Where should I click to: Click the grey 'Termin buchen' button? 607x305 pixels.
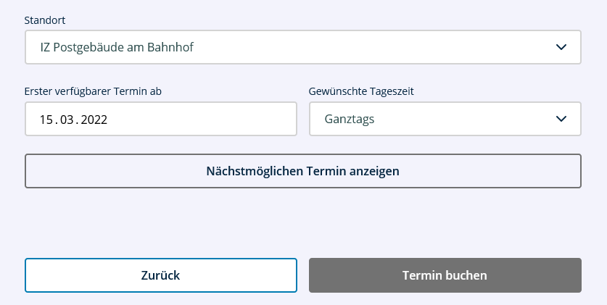445,275
